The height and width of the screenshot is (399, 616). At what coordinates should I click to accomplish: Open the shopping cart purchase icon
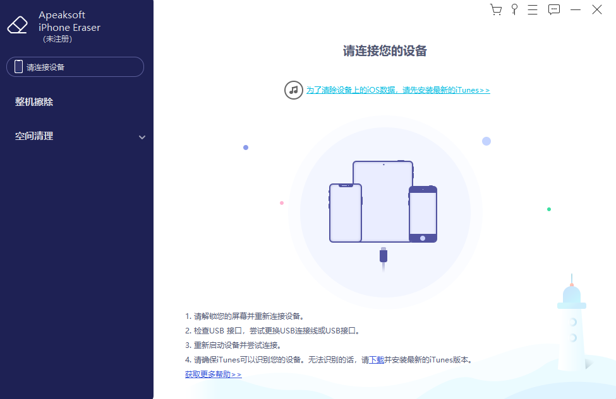coord(496,9)
